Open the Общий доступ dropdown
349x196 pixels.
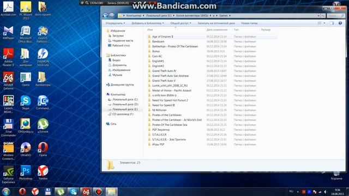point(180,23)
